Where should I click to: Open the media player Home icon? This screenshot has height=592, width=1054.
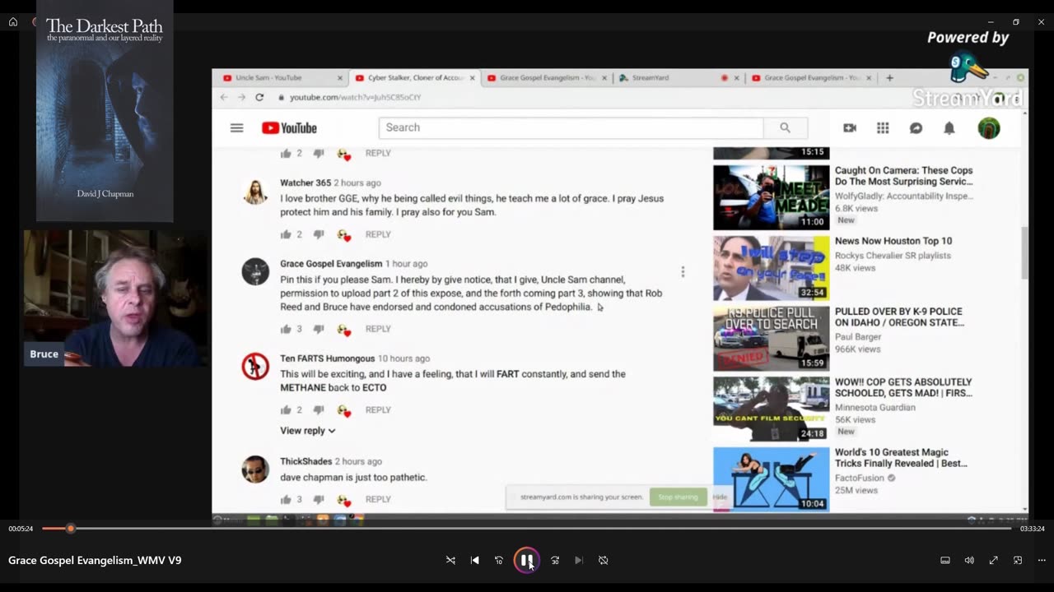click(13, 22)
